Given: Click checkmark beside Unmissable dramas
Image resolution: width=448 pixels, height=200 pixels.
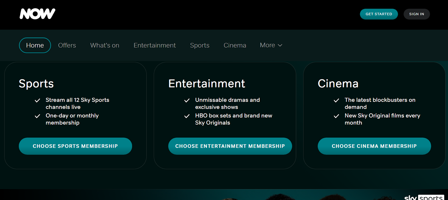Looking at the screenshot, I should pyautogui.click(x=187, y=100).
